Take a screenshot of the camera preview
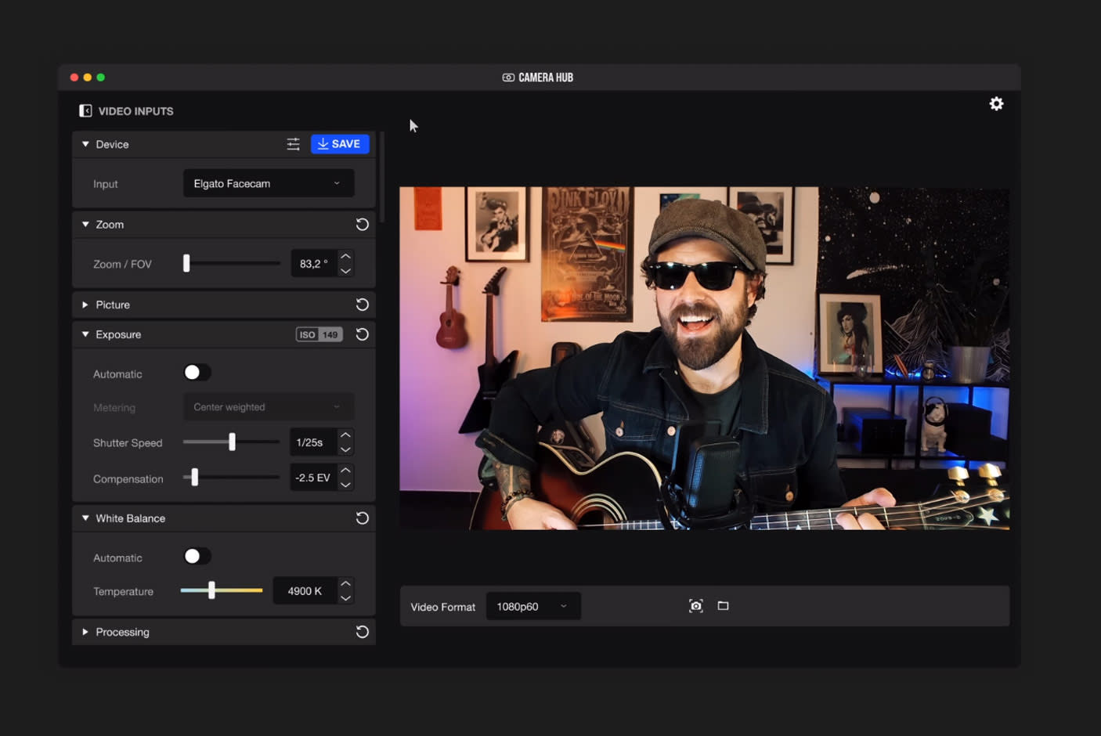The image size is (1101, 736). (695, 606)
